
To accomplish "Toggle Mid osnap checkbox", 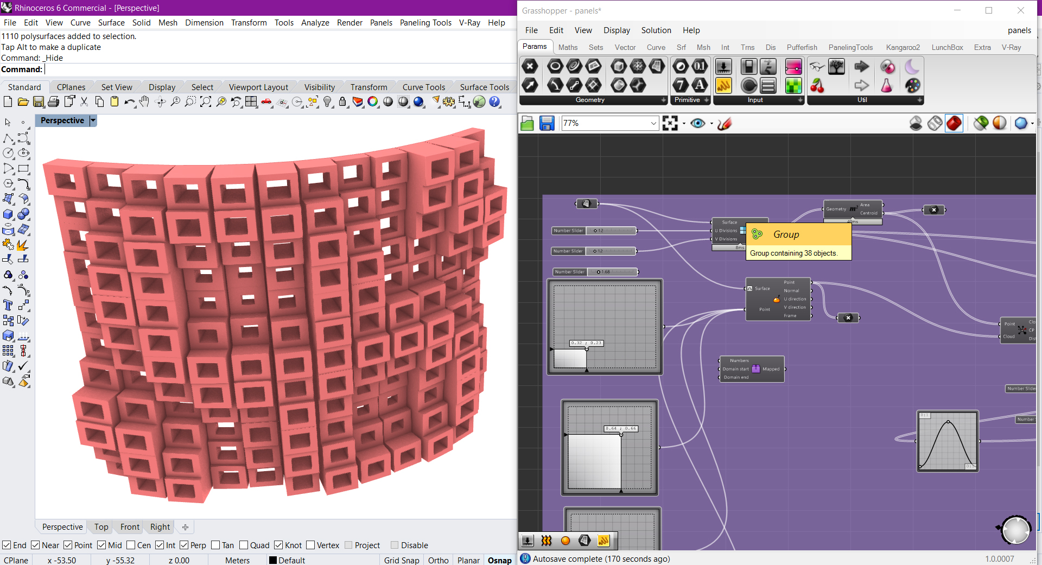I will tap(101, 545).
